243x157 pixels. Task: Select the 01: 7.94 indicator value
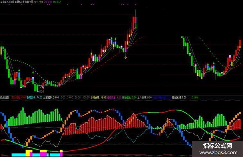39,2
